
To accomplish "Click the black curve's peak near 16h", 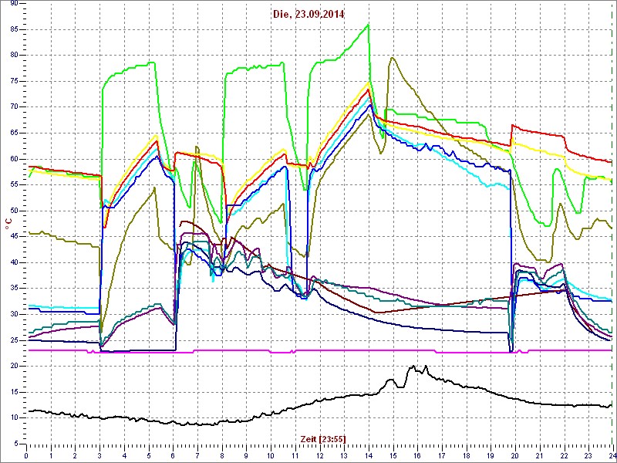I will 413,366.
